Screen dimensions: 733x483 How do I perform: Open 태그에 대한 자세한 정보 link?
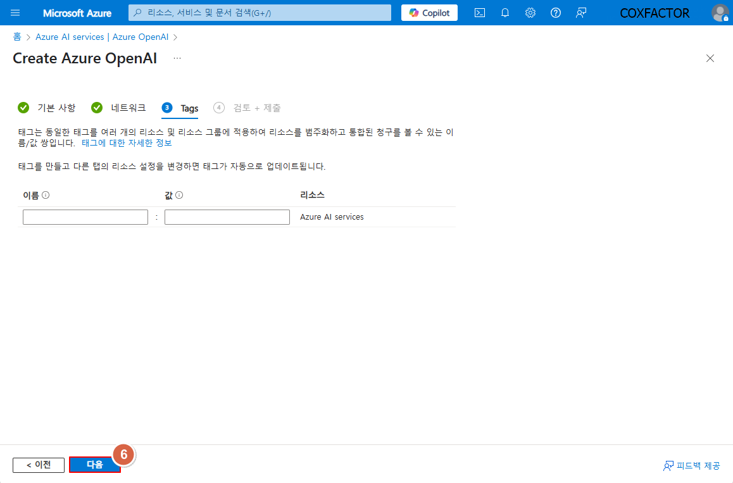(x=127, y=143)
